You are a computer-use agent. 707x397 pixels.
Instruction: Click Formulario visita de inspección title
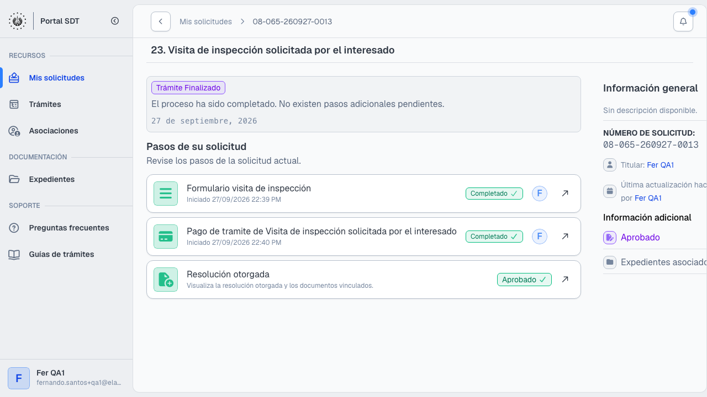249,188
